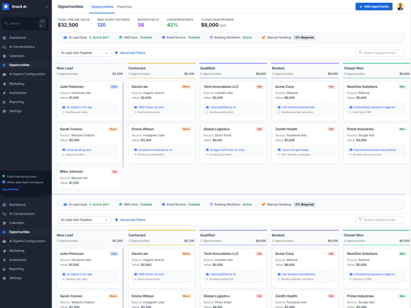Viewport: 411px width, 308px height.
Task: Focus the upper Search Opportunities field
Action: tap(380, 53)
